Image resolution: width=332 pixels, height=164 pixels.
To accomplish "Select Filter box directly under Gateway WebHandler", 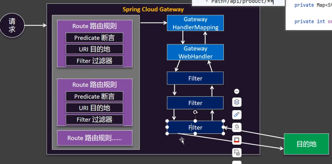I will (195, 78).
